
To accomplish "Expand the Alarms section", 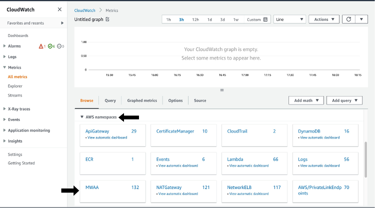I will click(4, 46).
